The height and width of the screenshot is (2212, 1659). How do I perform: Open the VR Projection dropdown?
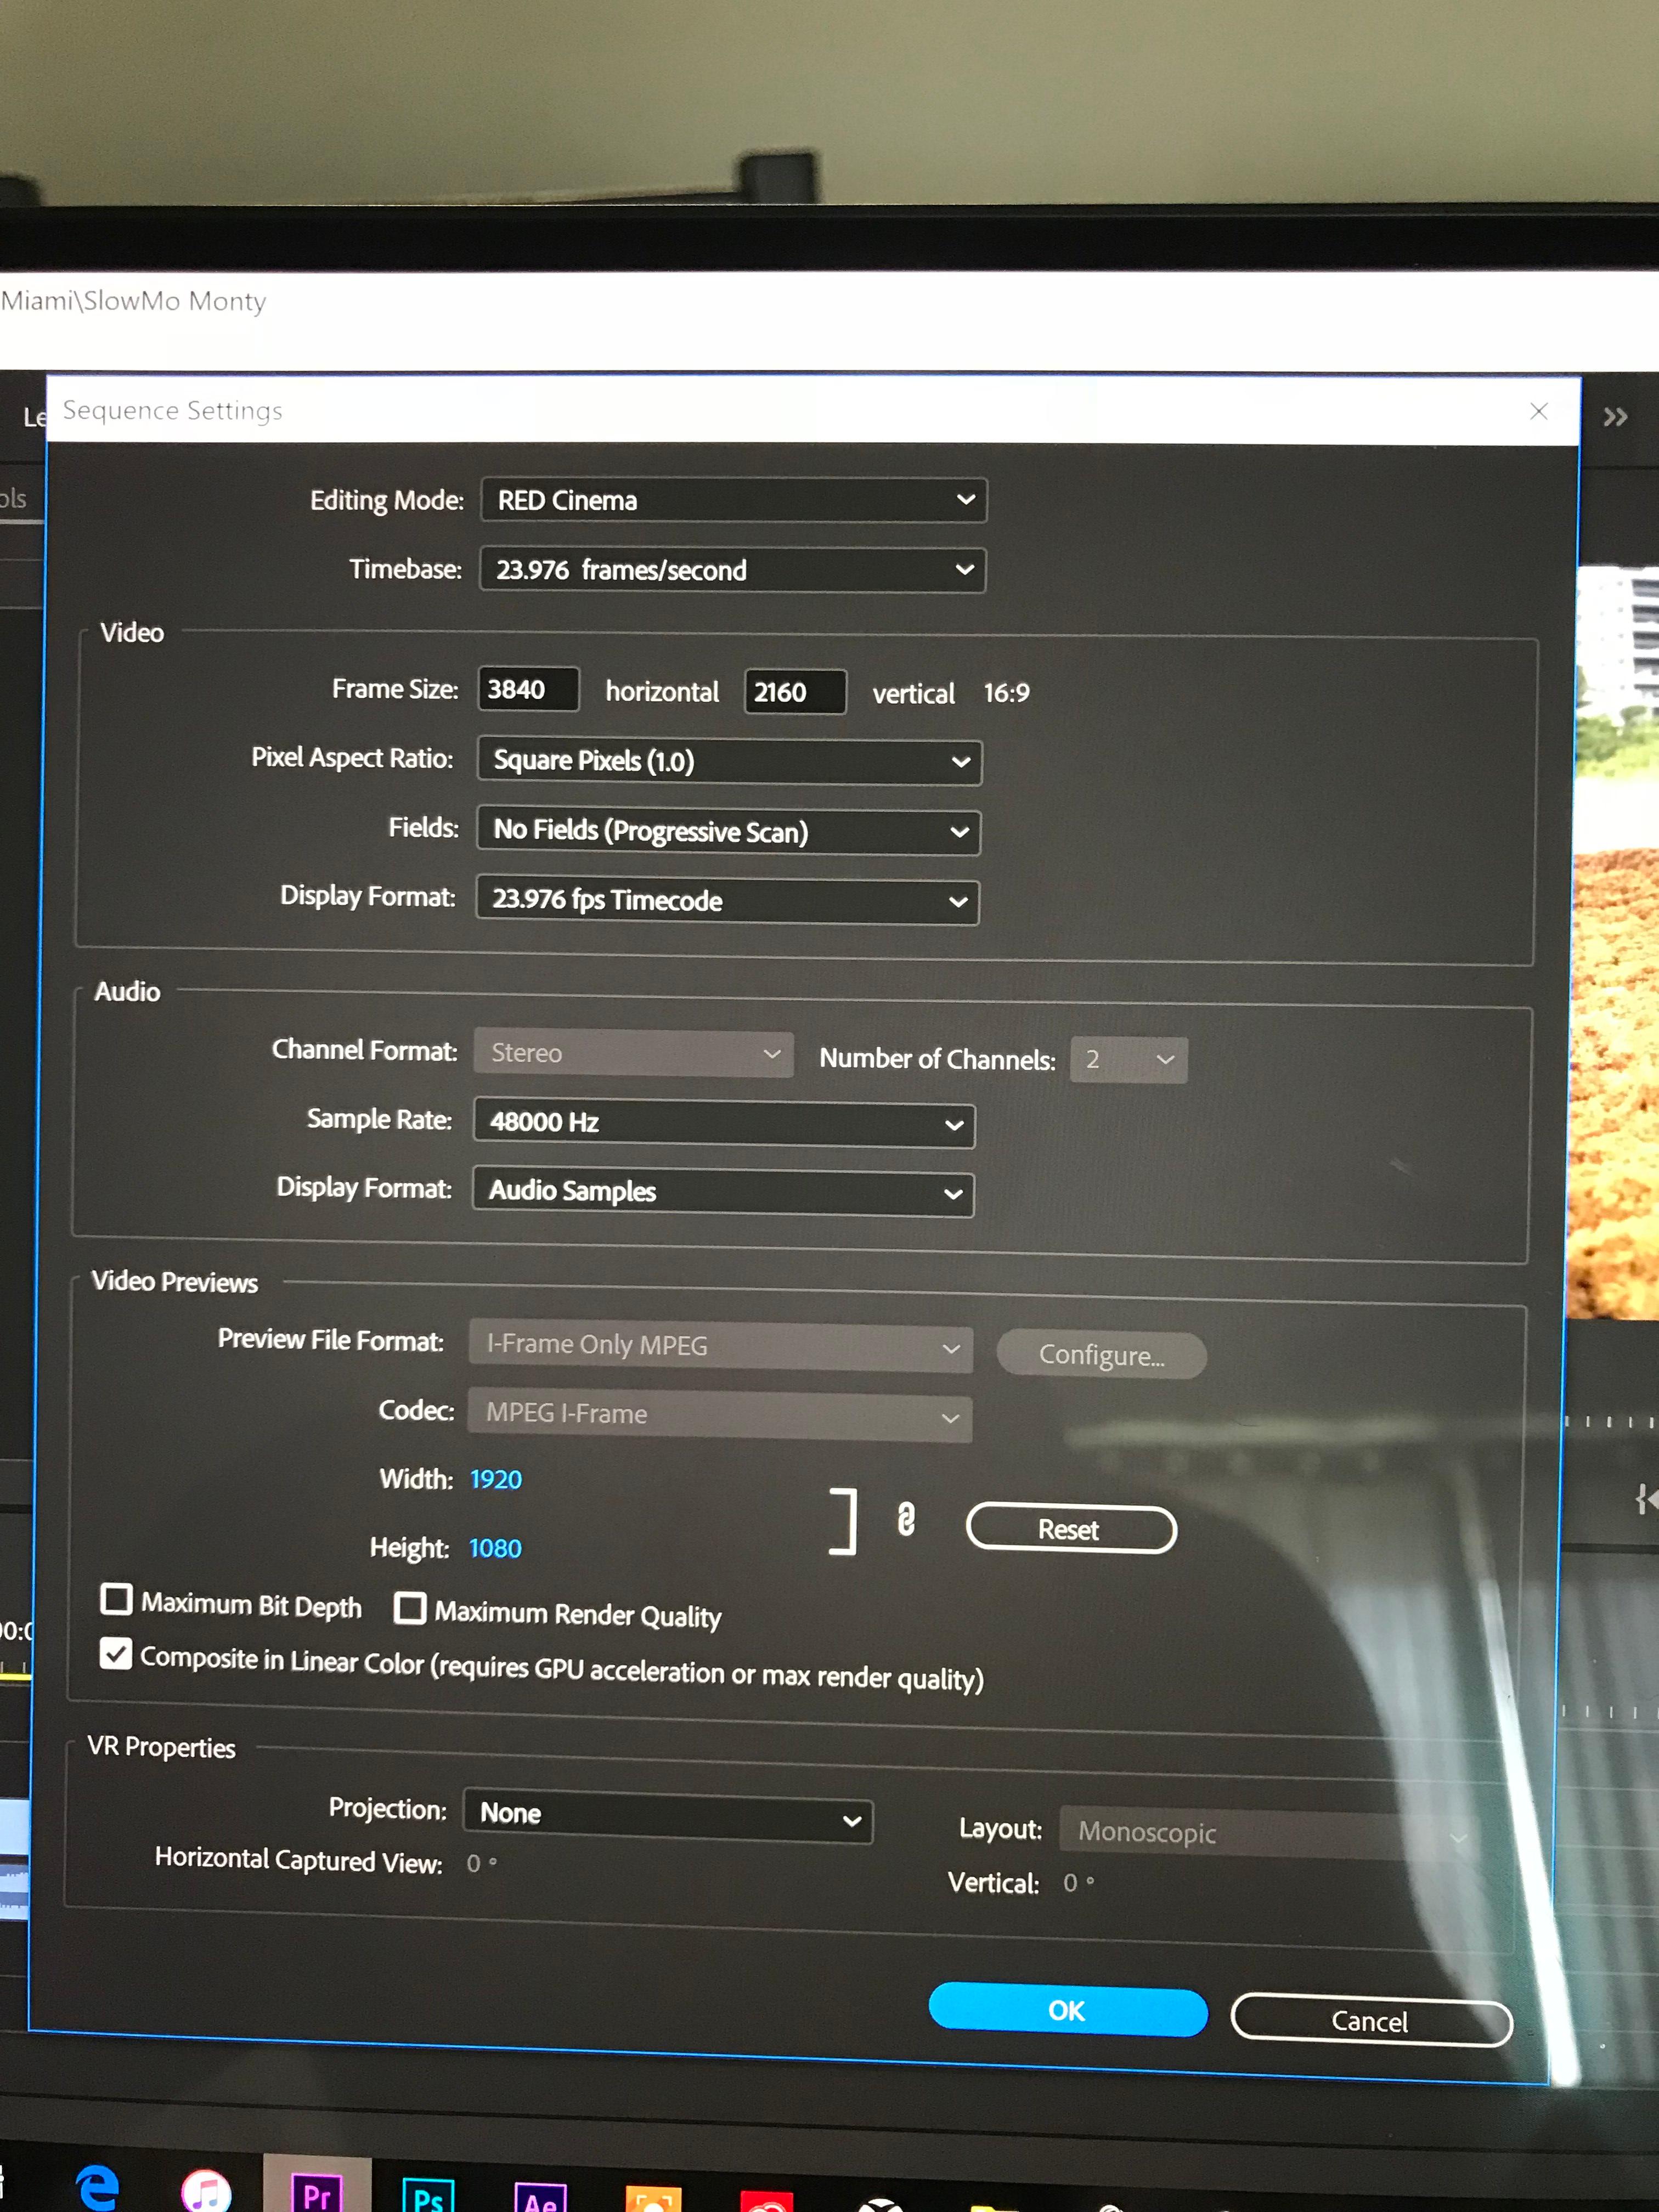click(x=668, y=1816)
